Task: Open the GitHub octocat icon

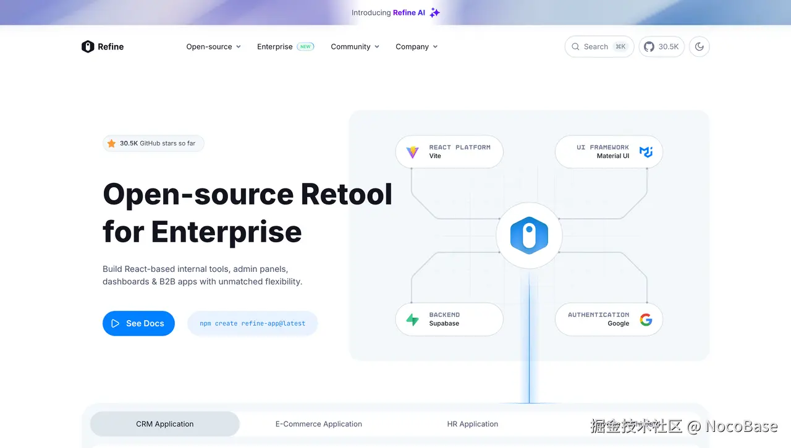Action: [x=649, y=46]
